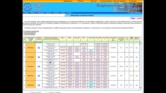Viewport: 166px width, 93px height.
Task: Open Как использовать link
Action: [x=30, y=34]
